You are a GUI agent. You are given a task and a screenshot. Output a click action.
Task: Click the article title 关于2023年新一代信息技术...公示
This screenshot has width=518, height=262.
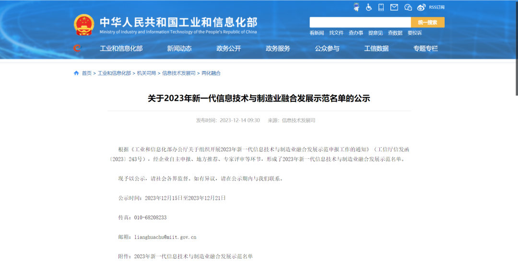coord(259,98)
